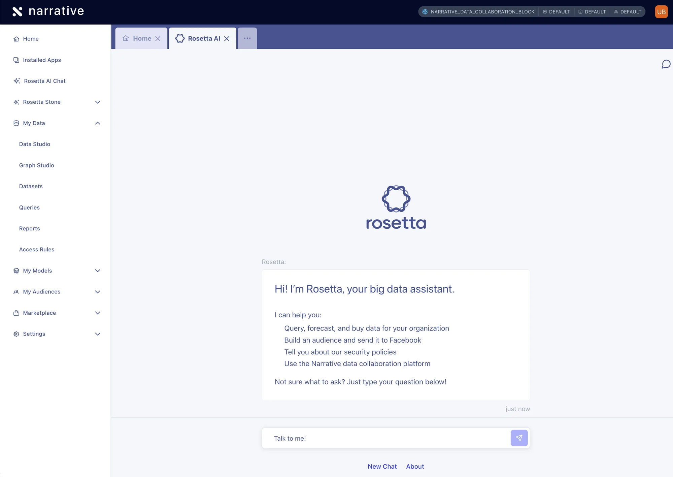The image size is (673, 477).
Task: Click the Rosetta Stone sparkle icon
Action: tap(16, 102)
